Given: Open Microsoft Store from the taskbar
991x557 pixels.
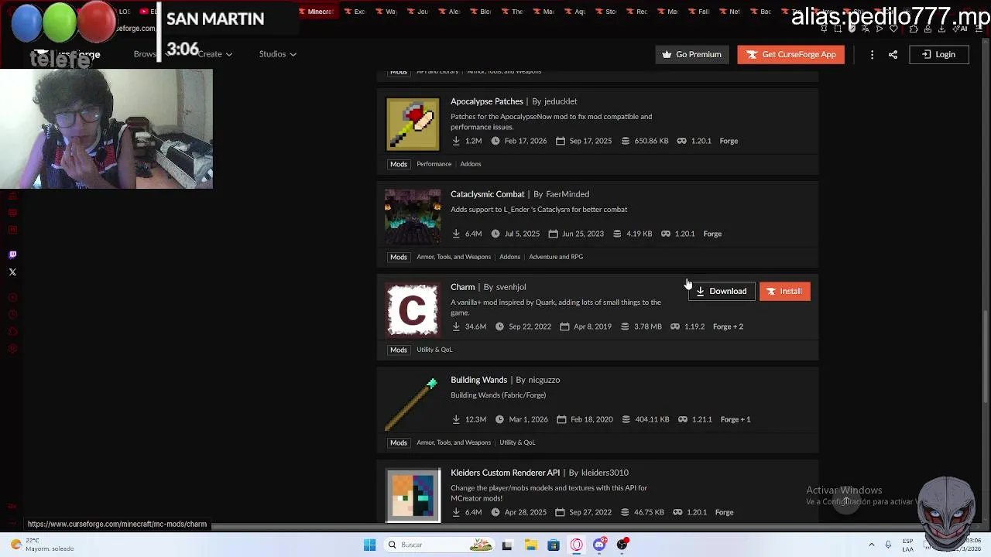Looking at the screenshot, I should coord(554,545).
